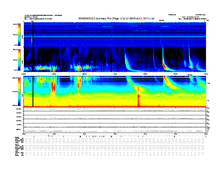Click the Cal marker label above RAD2

coord(32,21)
